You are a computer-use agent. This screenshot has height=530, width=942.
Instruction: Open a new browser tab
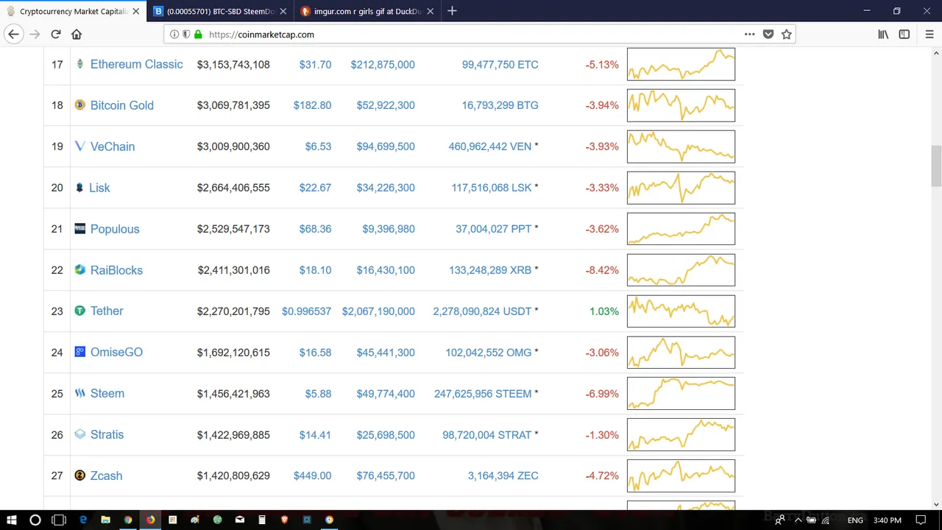452,11
